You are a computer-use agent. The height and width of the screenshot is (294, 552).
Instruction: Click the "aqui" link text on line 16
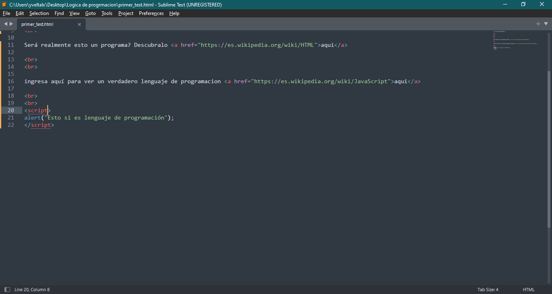tap(400, 81)
